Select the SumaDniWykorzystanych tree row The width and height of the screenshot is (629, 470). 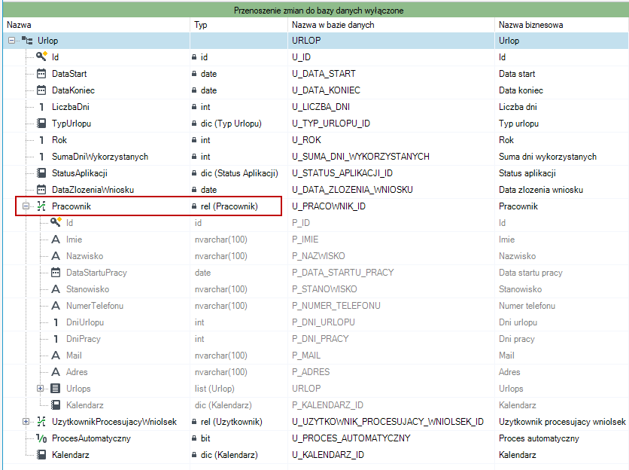[316, 157]
